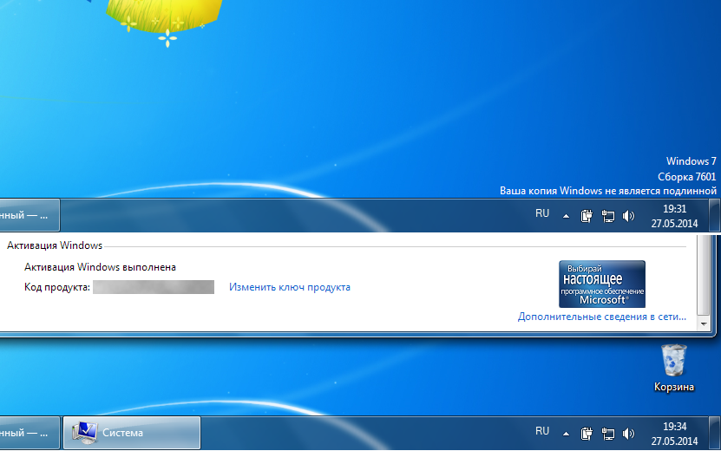
Task: Click the RU language indicator at 19:34
Action: (x=542, y=431)
